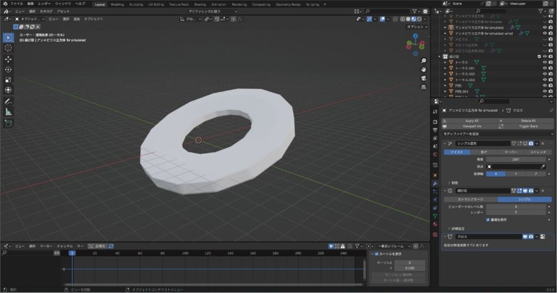The image size is (557, 293).
Task: Toggle the カーソルを表示 checkbox
Action: [377, 254]
